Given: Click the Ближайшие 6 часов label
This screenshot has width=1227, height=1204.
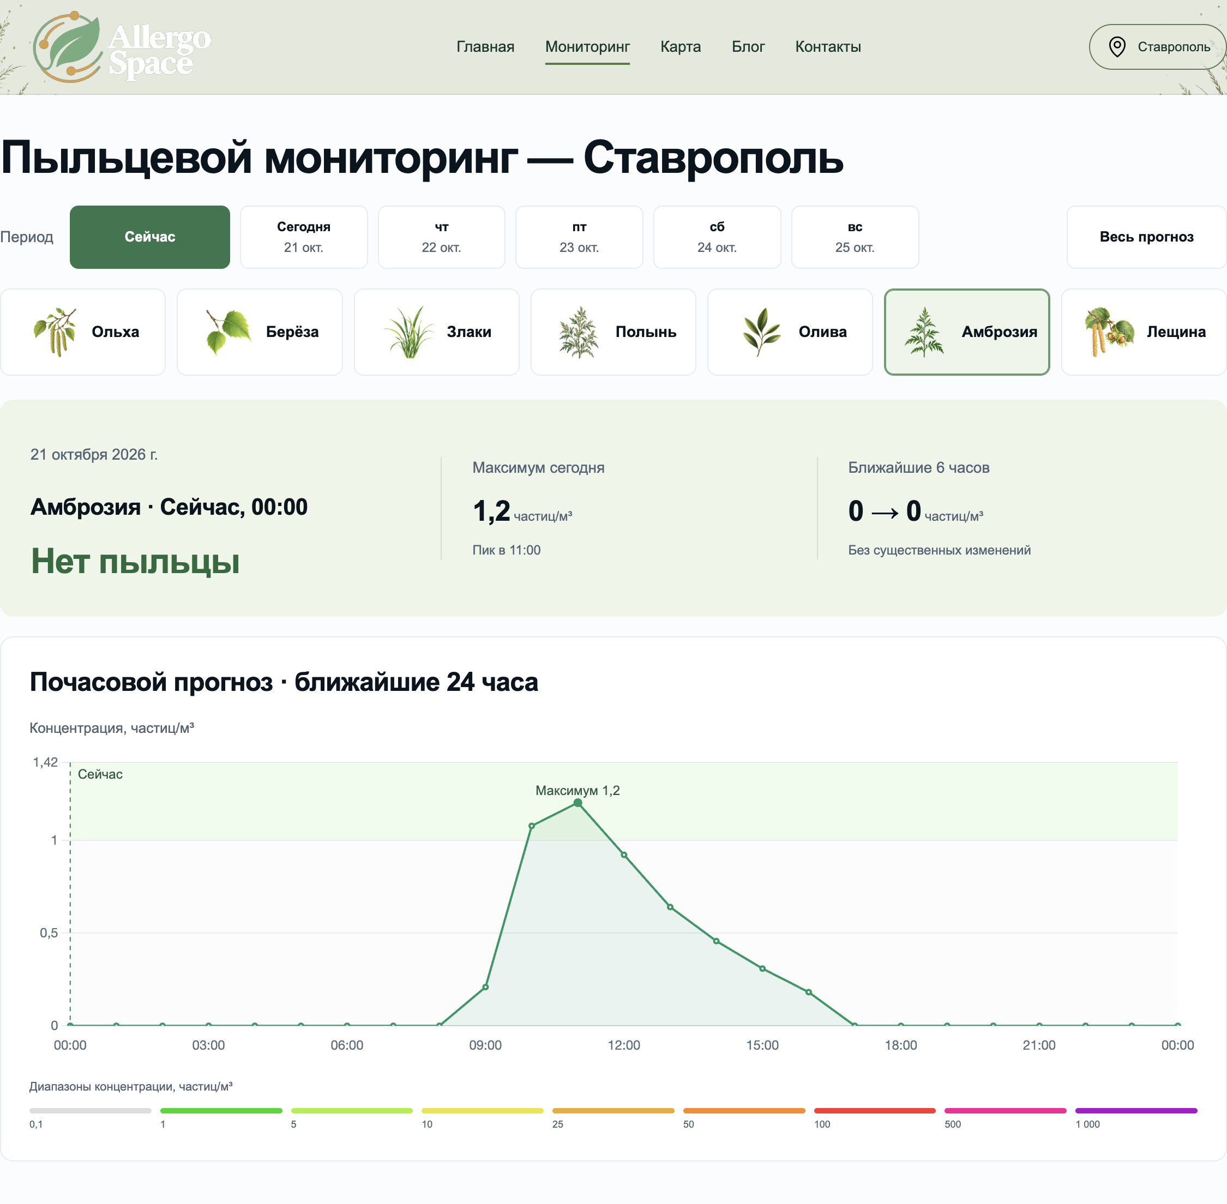Looking at the screenshot, I should 918,468.
